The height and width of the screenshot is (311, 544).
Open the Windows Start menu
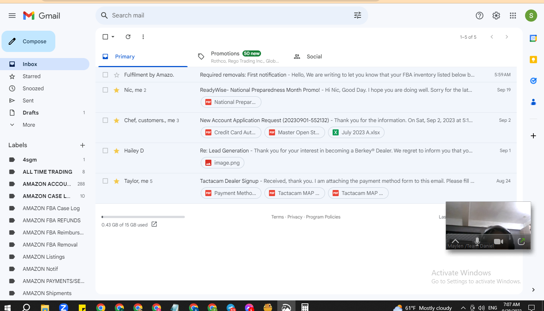(x=7, y=307)
